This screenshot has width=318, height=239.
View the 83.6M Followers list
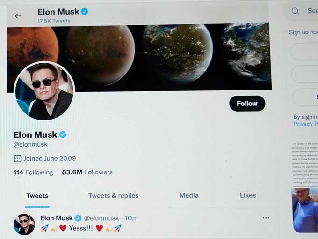87,172
